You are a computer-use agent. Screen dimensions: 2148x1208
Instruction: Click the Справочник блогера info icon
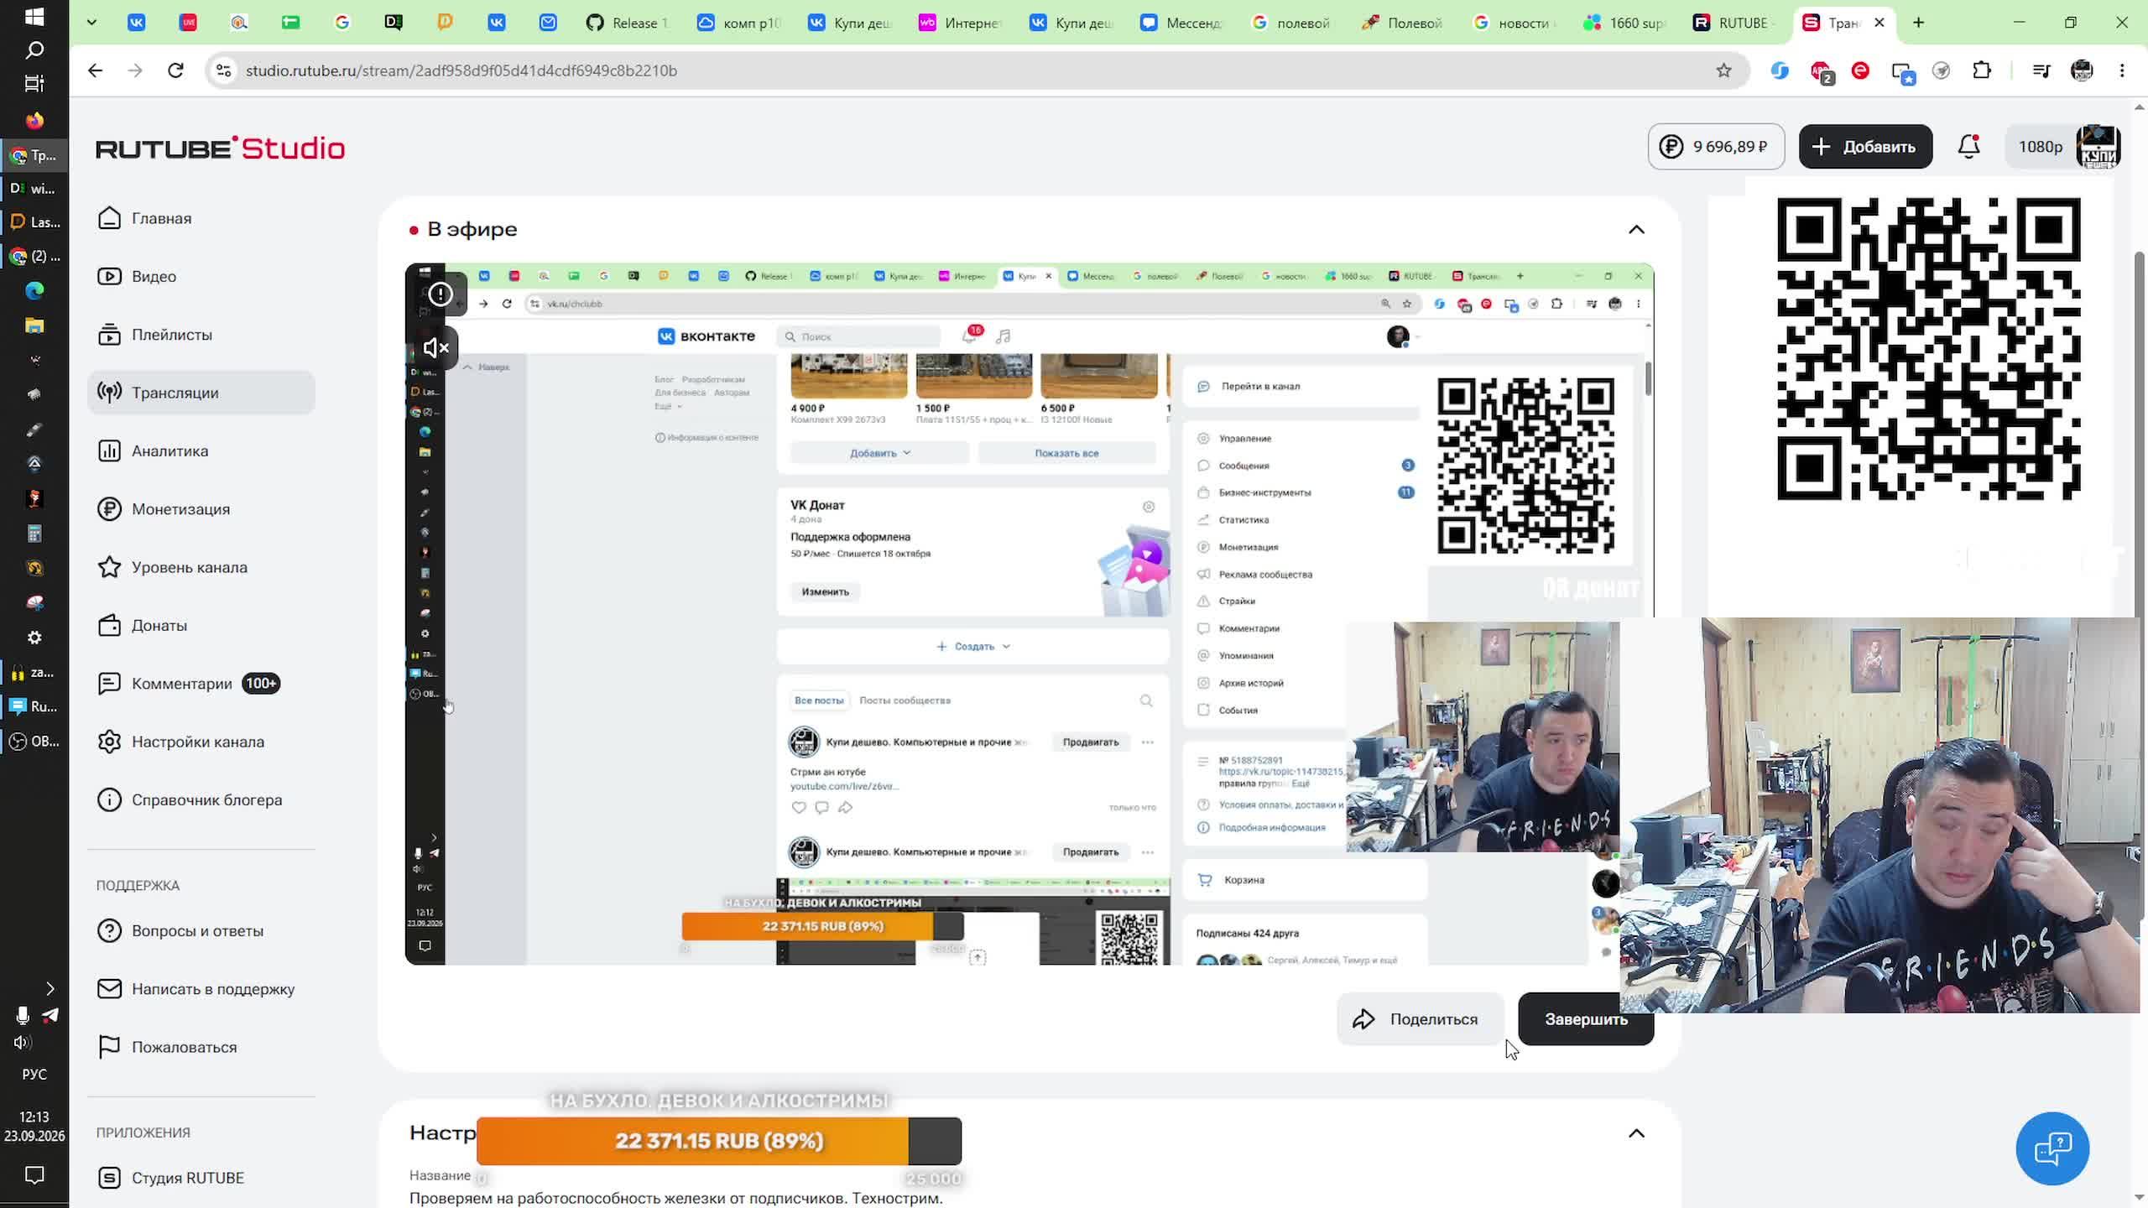(x=109, y=799)
